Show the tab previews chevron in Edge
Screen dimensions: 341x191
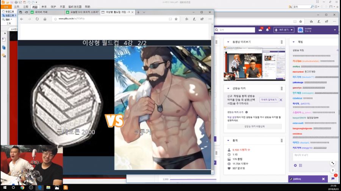144,12
